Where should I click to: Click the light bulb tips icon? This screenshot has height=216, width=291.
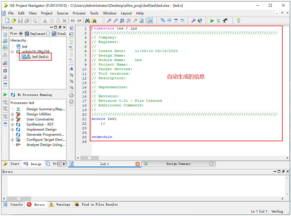tap(238, 21)
